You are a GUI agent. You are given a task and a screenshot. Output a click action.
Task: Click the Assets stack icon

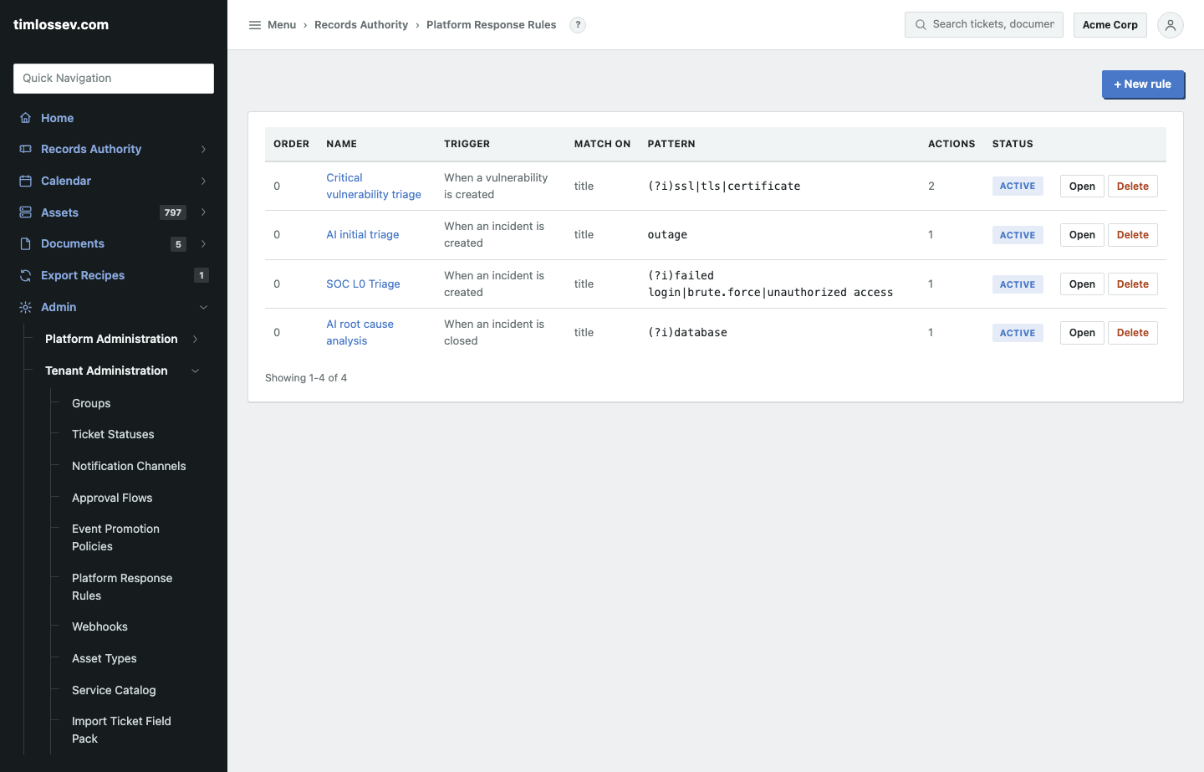26,212
